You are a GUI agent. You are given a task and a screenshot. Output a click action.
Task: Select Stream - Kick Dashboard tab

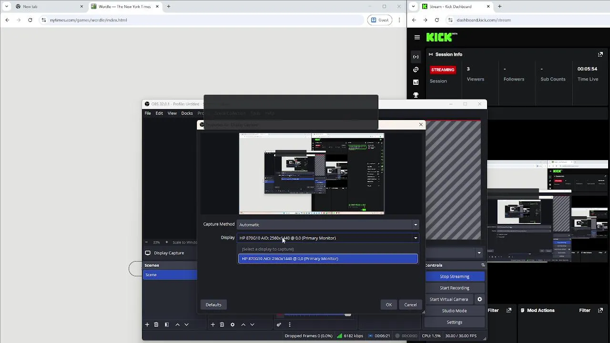pos(457,7)
